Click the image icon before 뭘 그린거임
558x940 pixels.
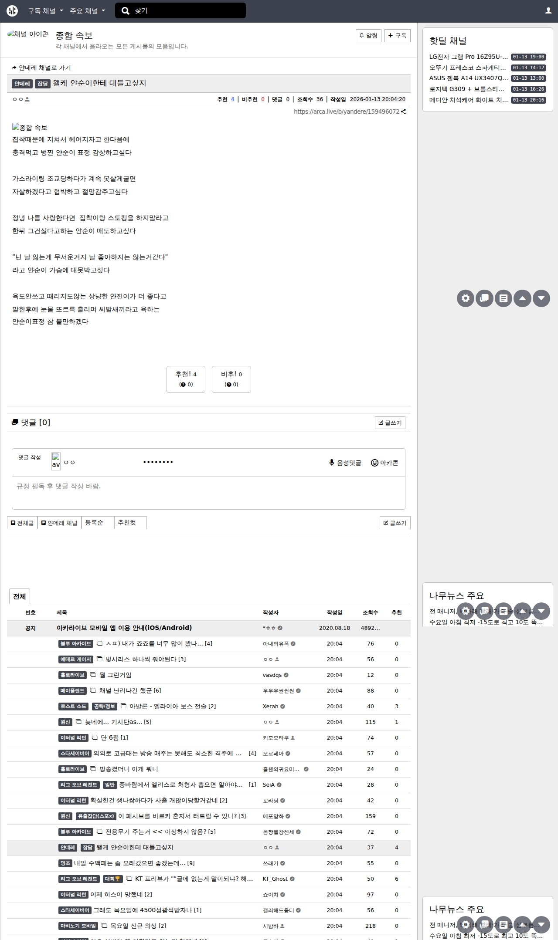(93, 675)
